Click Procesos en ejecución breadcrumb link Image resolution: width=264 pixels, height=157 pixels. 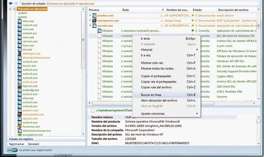[x=61, y=3]
